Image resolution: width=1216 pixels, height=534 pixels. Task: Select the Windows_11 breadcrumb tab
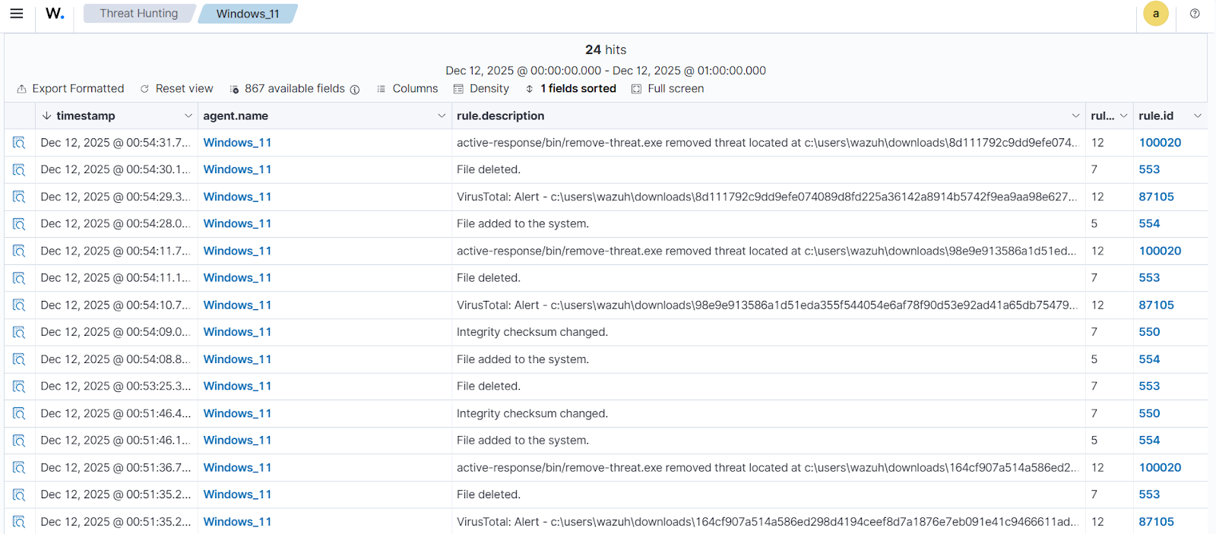[x=247, y=14]
